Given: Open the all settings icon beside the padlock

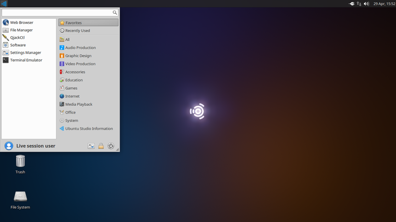Looking at the screenshot, I should [x=91, y=145].
